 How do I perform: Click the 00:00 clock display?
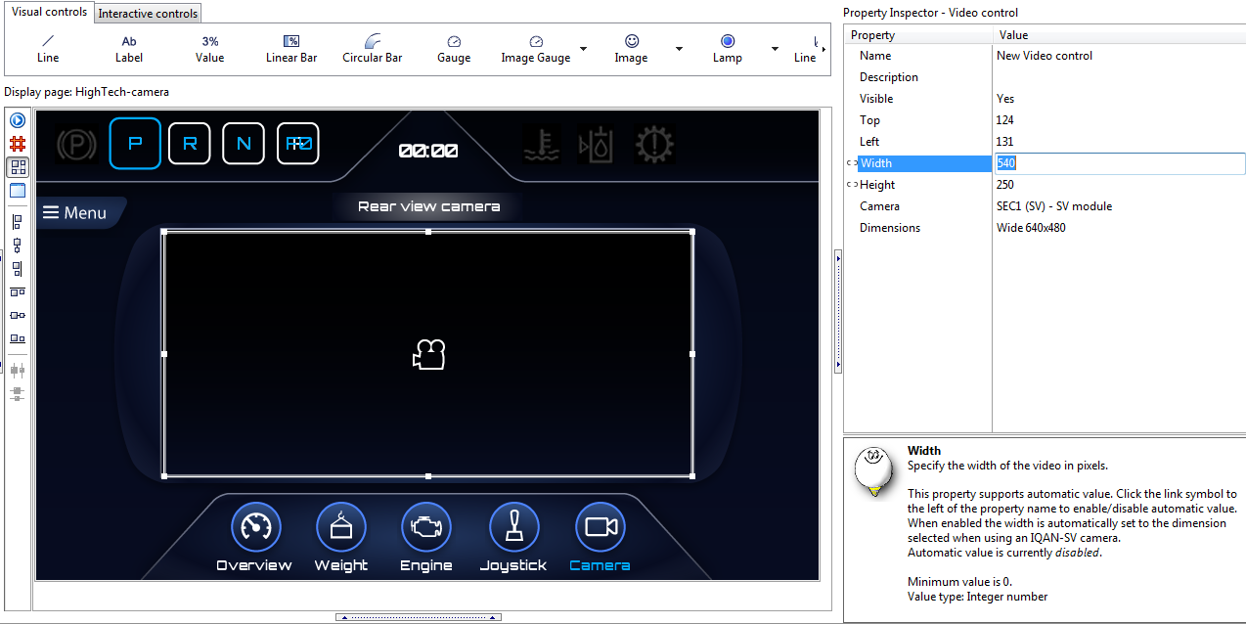[x=428, y=151]
